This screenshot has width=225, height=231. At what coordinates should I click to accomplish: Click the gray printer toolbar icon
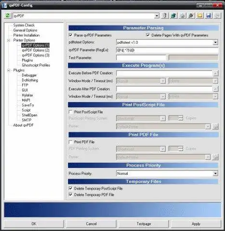pyautogui.click(x=182, y=15)
